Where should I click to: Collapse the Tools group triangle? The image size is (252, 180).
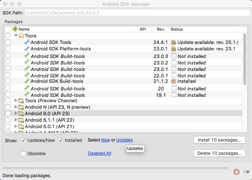tap(16, 35)
